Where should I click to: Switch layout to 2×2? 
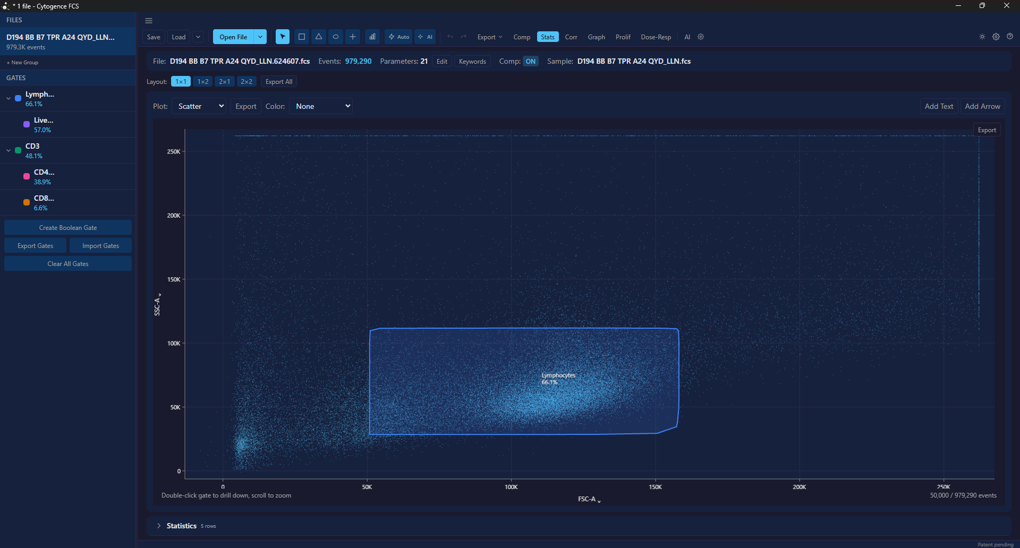[x=246, y=81]
